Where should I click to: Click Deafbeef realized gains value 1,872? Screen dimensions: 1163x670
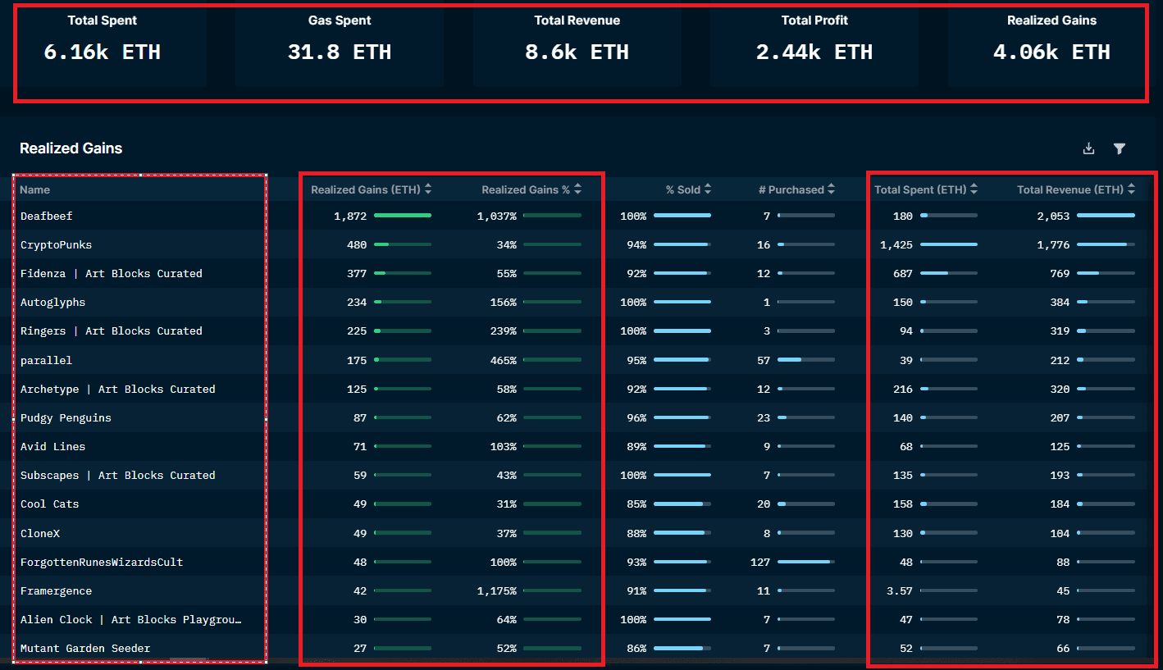pyautogui.click(x=350, y=216)
